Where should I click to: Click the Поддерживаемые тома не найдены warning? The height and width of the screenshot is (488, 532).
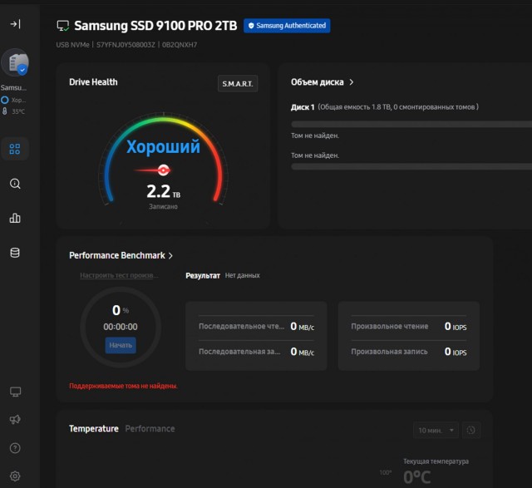(124, 386)
